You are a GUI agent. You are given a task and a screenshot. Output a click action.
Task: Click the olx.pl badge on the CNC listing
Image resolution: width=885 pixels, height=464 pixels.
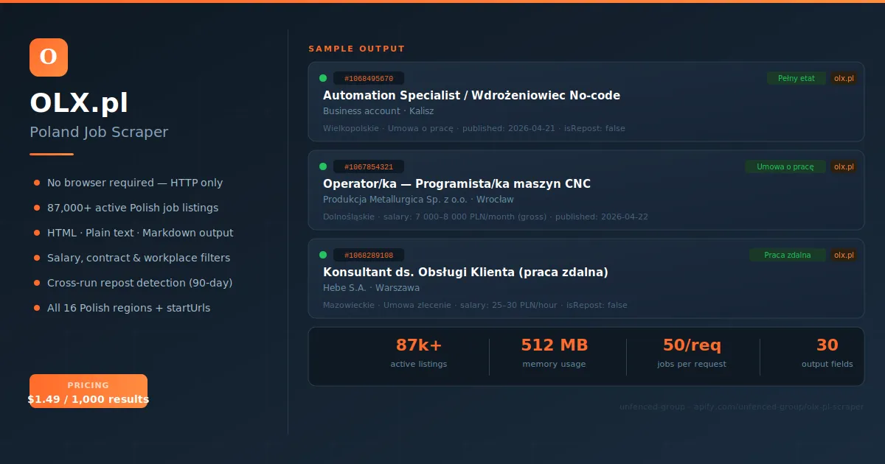click(x=844, y=166)
